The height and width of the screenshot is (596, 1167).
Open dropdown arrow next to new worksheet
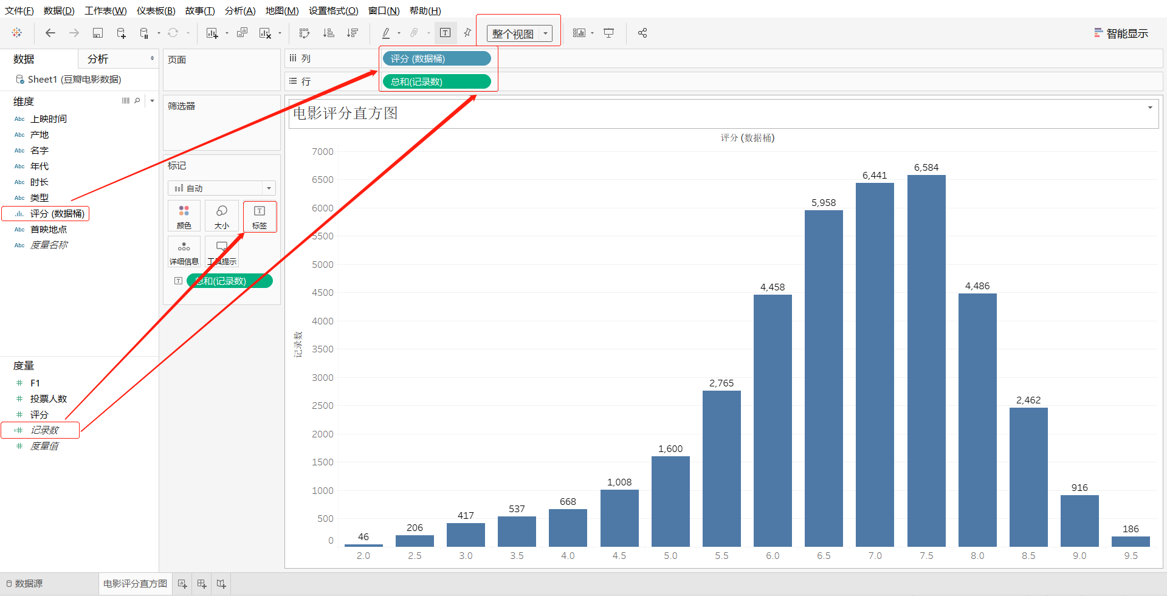tap(227, 33)
